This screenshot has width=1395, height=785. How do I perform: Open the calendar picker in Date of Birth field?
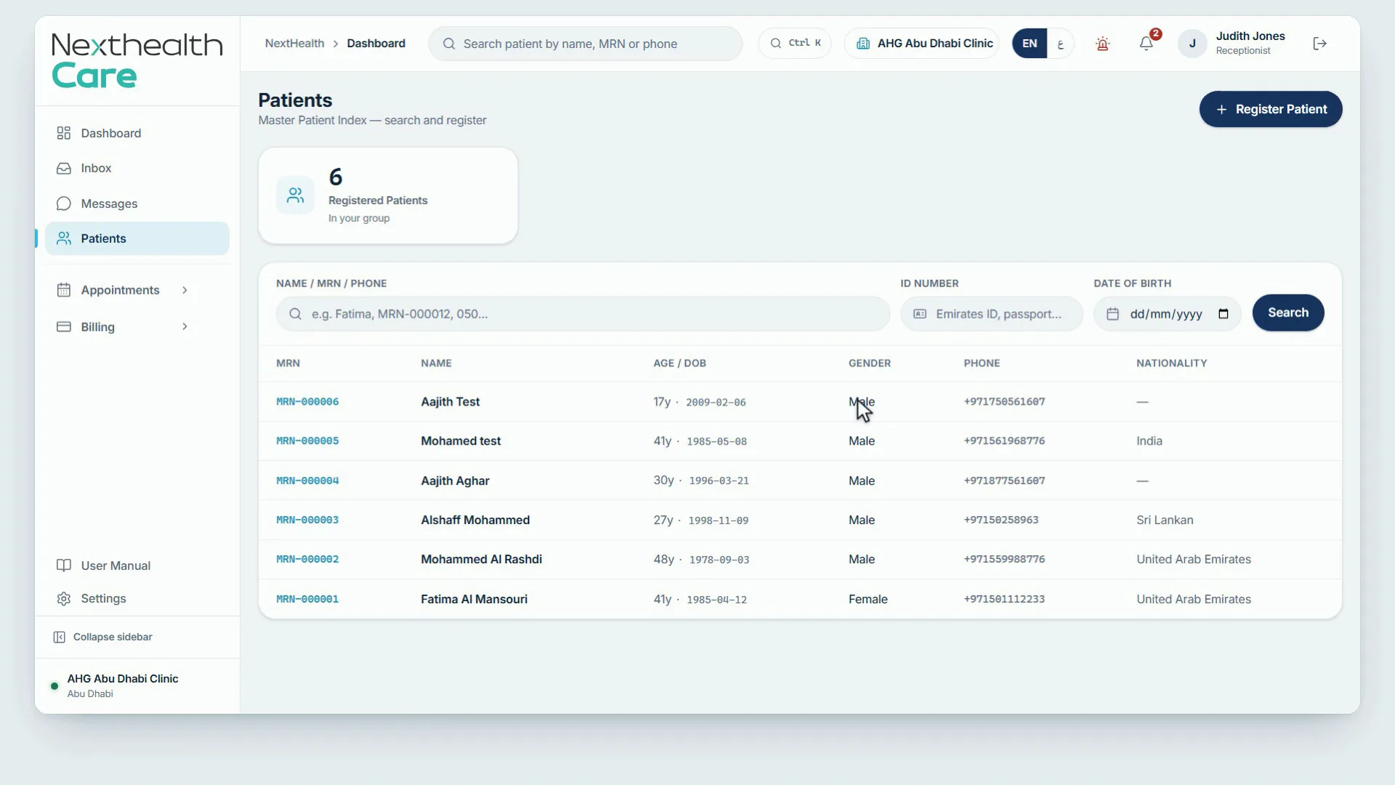[x=1224, y=314]
